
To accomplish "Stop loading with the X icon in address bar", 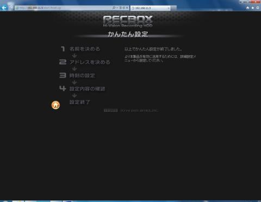I will tap(127, 8).
